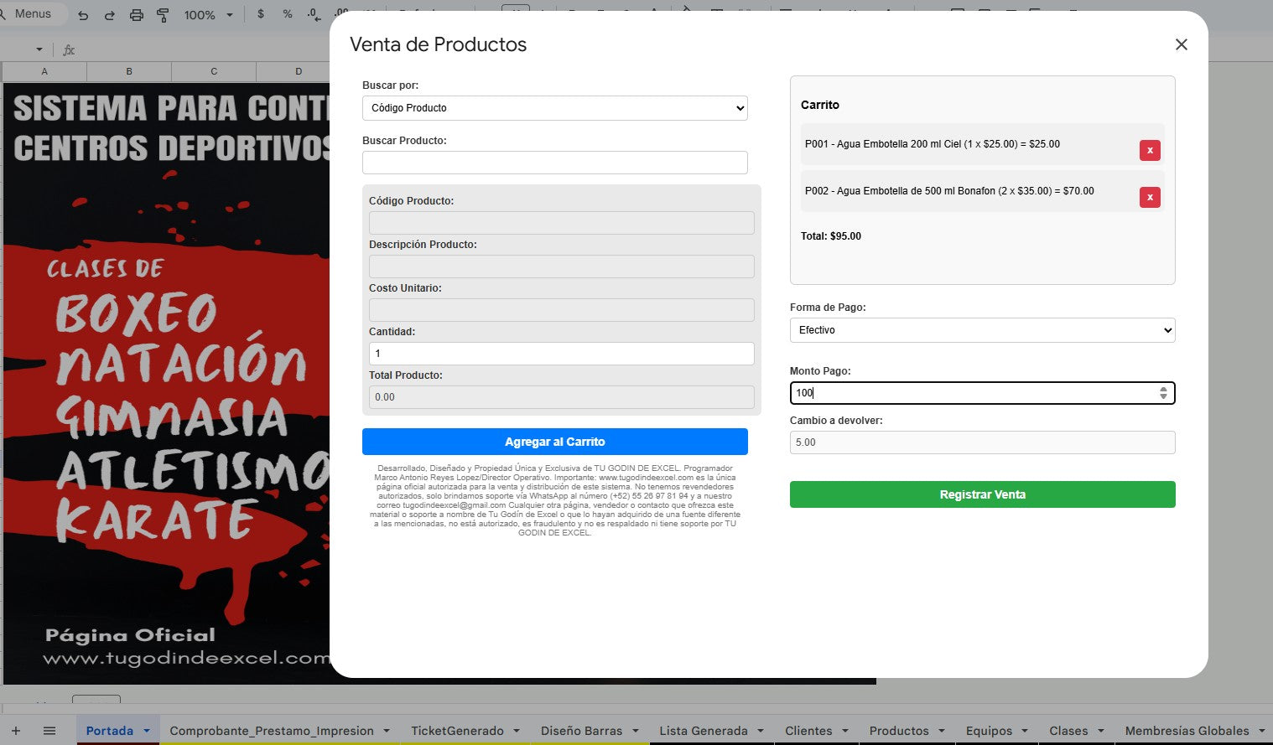Switch to the Lista Generada sheet tab
This screenshot has height=745, width=1273.
tap(704, 731)
